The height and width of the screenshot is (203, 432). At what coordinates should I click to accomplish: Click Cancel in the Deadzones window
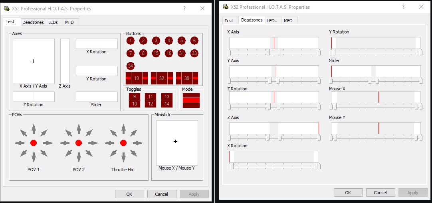tap(380, 193)
